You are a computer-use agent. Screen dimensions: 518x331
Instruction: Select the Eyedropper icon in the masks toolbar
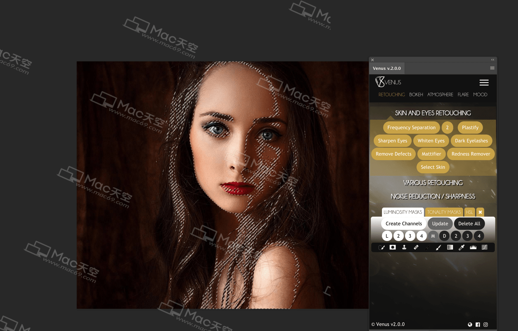pyautogui.click(x=462, y=247)
